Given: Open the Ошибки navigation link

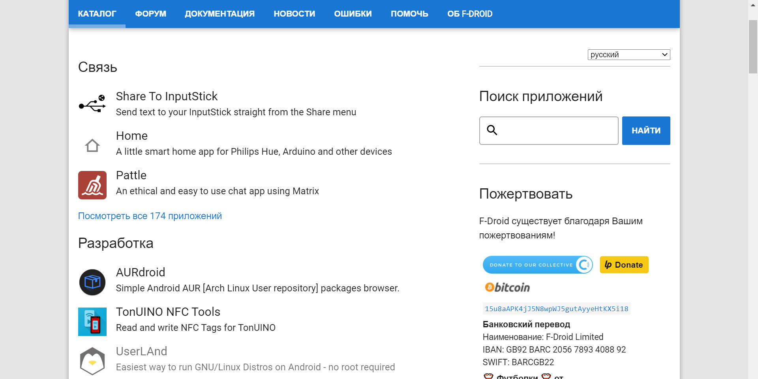Looking at the screenshot, I should coord(353,14).
